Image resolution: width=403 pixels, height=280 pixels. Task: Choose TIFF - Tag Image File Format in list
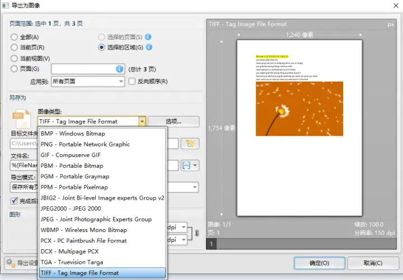[x=102, y=273]
